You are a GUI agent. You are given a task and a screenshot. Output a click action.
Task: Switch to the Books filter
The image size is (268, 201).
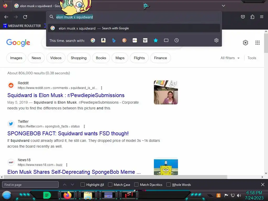point(101,58)
